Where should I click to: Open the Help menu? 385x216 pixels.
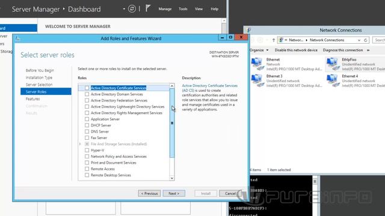[x=214, y=9]
